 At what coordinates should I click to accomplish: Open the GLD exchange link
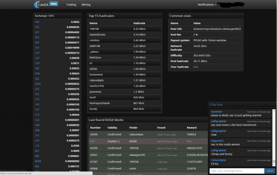37,120
